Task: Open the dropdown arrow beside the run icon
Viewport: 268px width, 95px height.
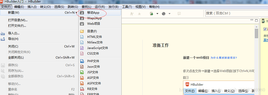Action: coord(157,14)
